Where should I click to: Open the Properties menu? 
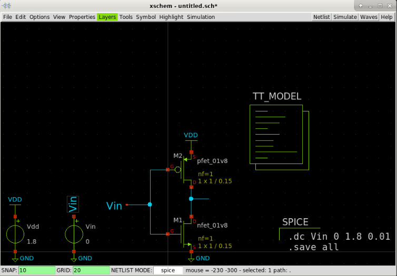coord(82,17)
